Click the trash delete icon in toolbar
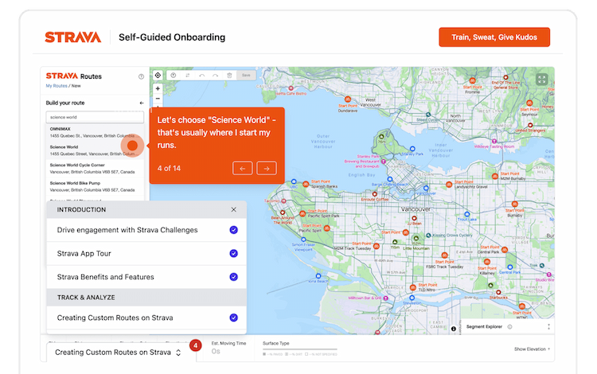 coord(229,75)
